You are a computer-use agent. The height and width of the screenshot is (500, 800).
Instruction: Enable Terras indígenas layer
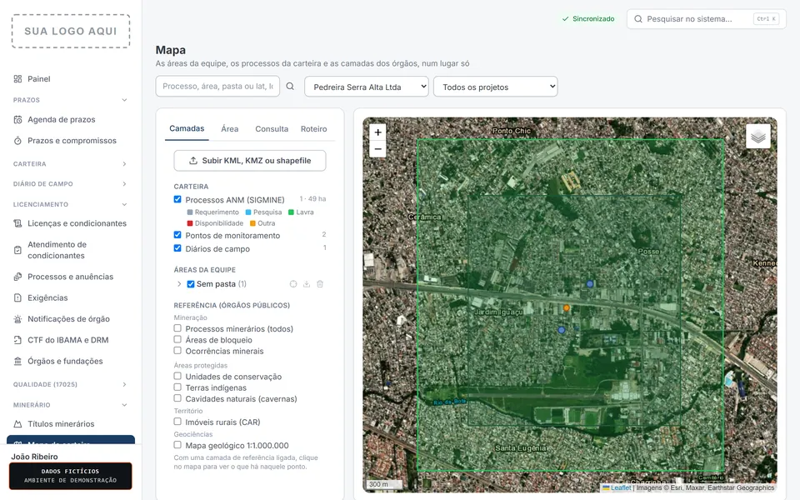pos(177,387)
